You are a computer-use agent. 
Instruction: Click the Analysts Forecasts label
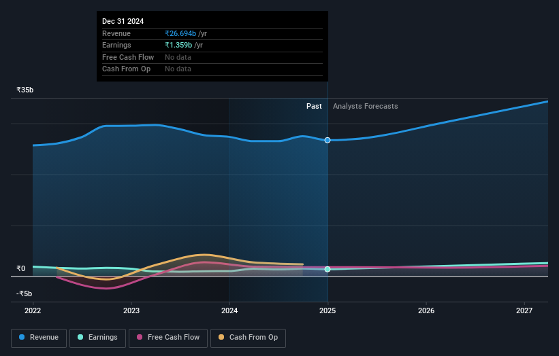[366, 107]
